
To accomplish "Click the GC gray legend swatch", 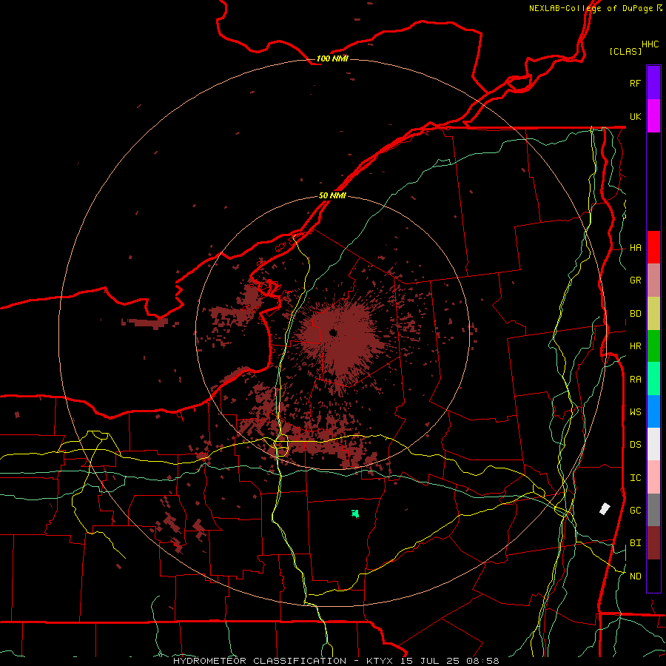I will click(653, 510).
